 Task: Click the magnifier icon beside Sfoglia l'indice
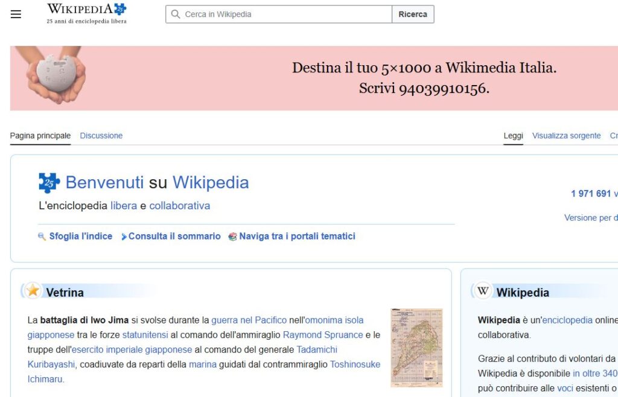pyautogui.click(x=42, y=237)
